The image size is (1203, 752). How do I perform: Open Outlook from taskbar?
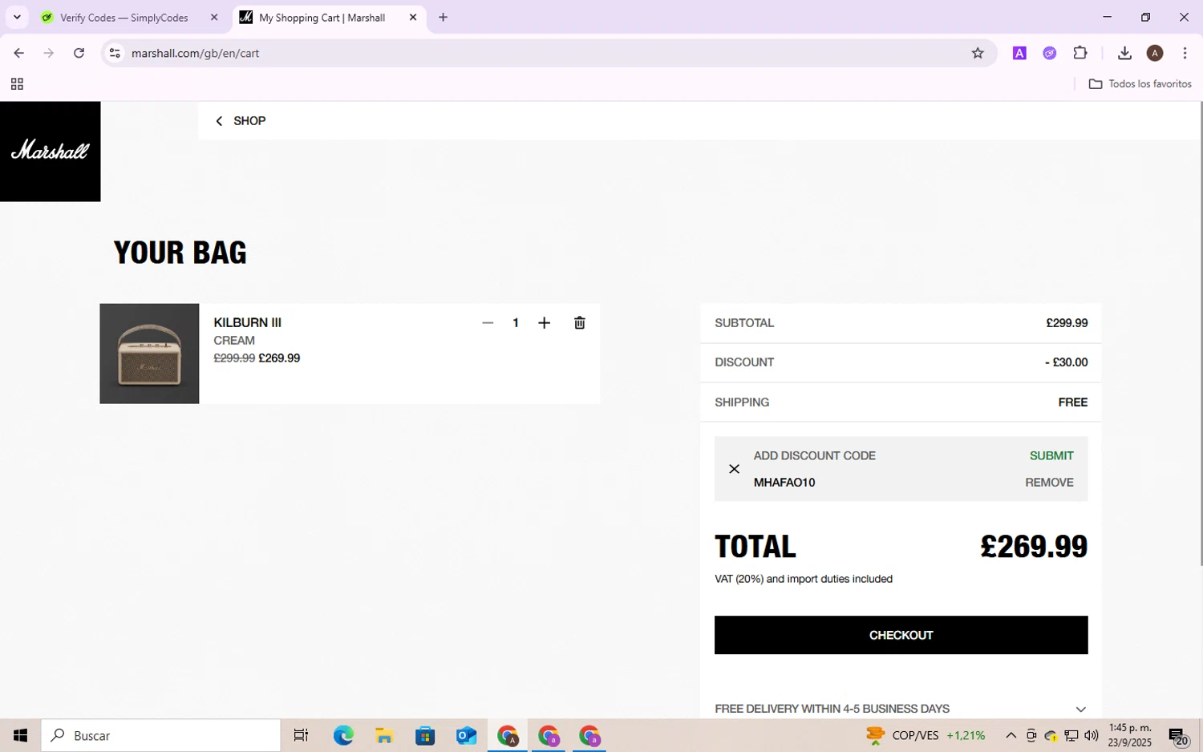point(466,735)
